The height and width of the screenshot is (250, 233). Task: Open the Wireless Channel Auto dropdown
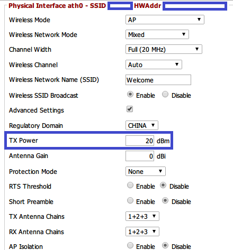[x=154, y=64]
